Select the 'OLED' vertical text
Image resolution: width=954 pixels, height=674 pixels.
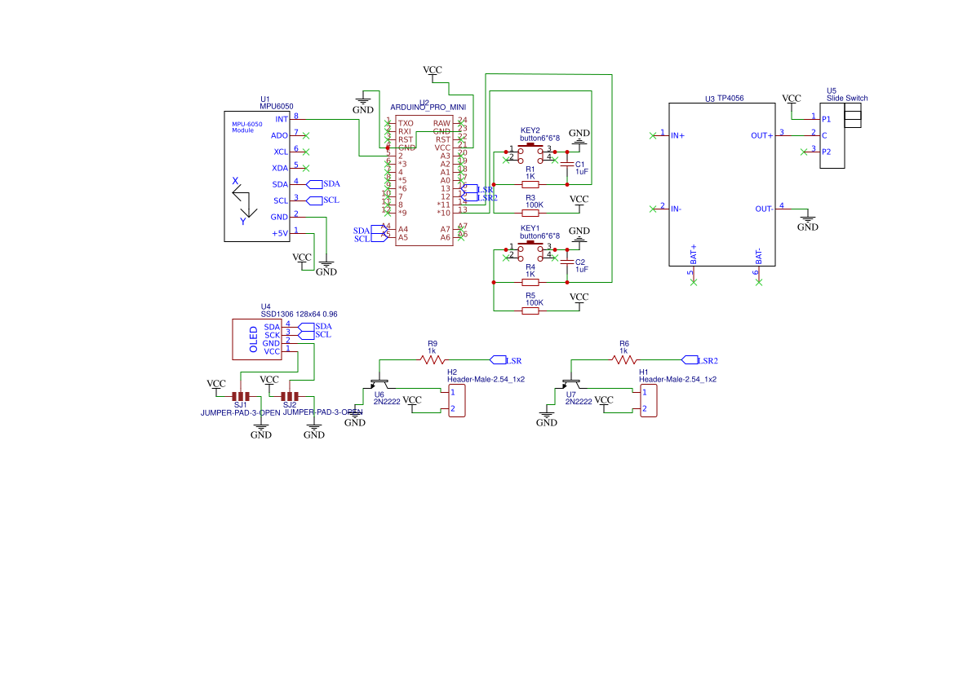click(254, 340)
